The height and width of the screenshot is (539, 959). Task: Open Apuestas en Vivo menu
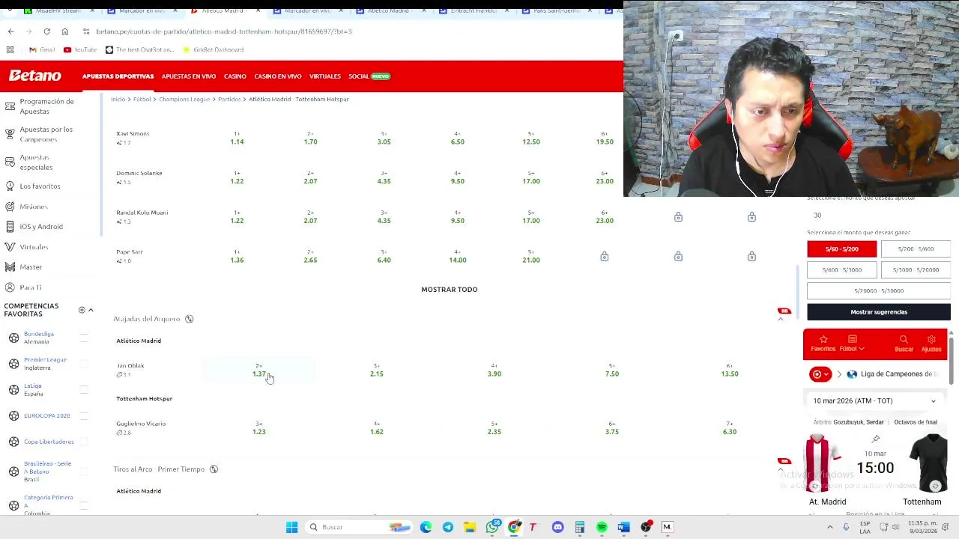(188, 76)
